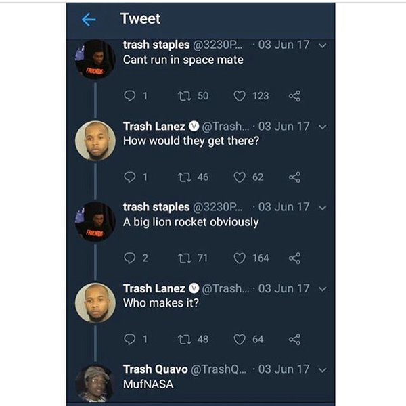Open the chevron menu on the "Cant run in space mate" tweet
Screen dimensions: 406x406
321,46
